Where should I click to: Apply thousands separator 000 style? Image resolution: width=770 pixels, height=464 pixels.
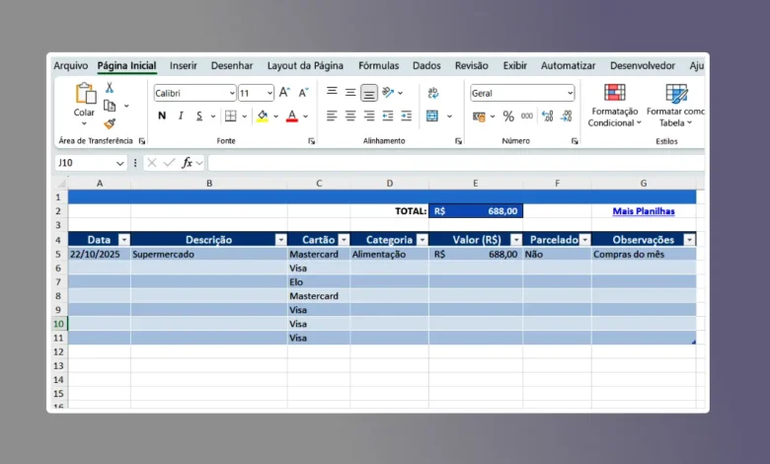pyautogui.click(x=527, y=116)
